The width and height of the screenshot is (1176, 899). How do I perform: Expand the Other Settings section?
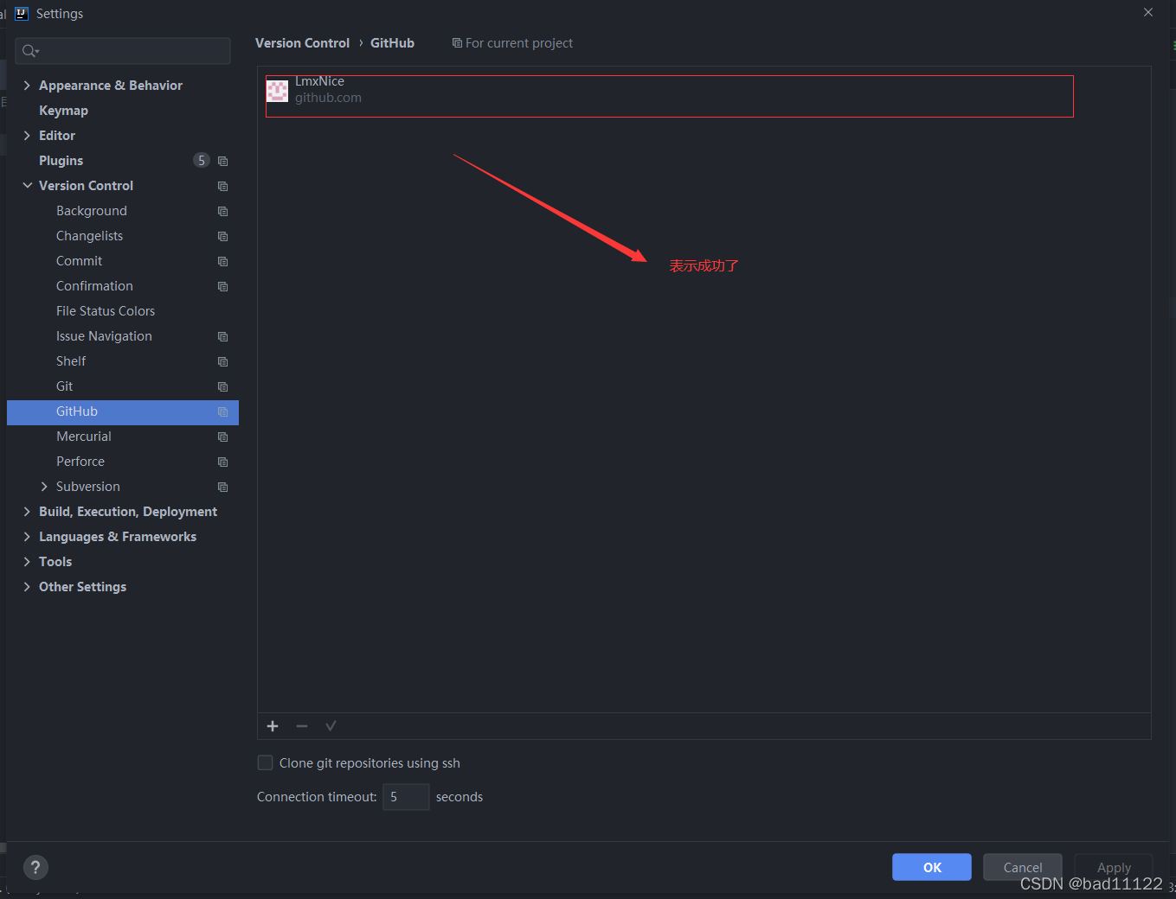click(27, 586)
